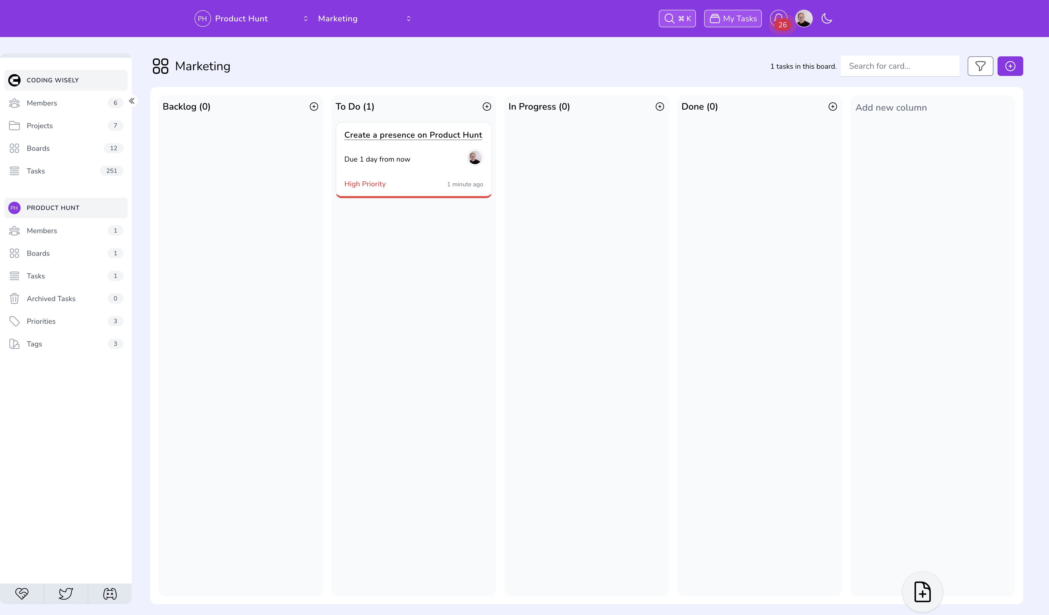Screen dimensions: 1049x615
Task: Add a card to the Backlog column
Action: [x=314, y=107]
